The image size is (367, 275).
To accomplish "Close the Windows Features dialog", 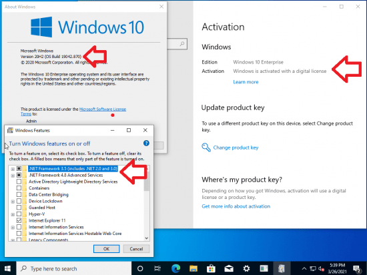I will [145, 130].
